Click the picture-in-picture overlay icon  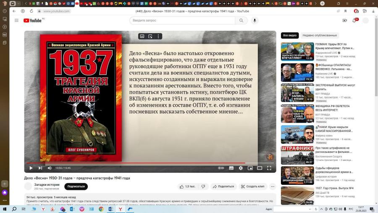point(150,36)
